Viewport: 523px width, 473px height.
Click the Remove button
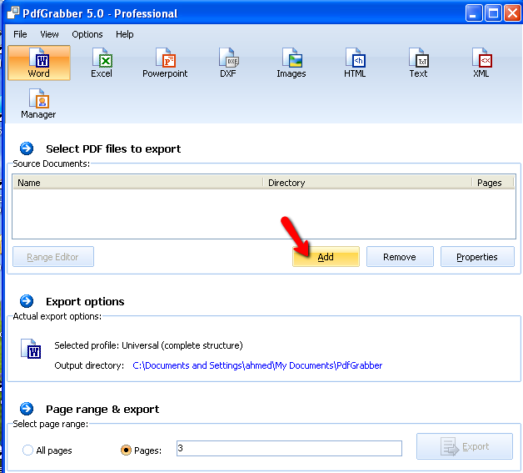[x=400, y=257]
